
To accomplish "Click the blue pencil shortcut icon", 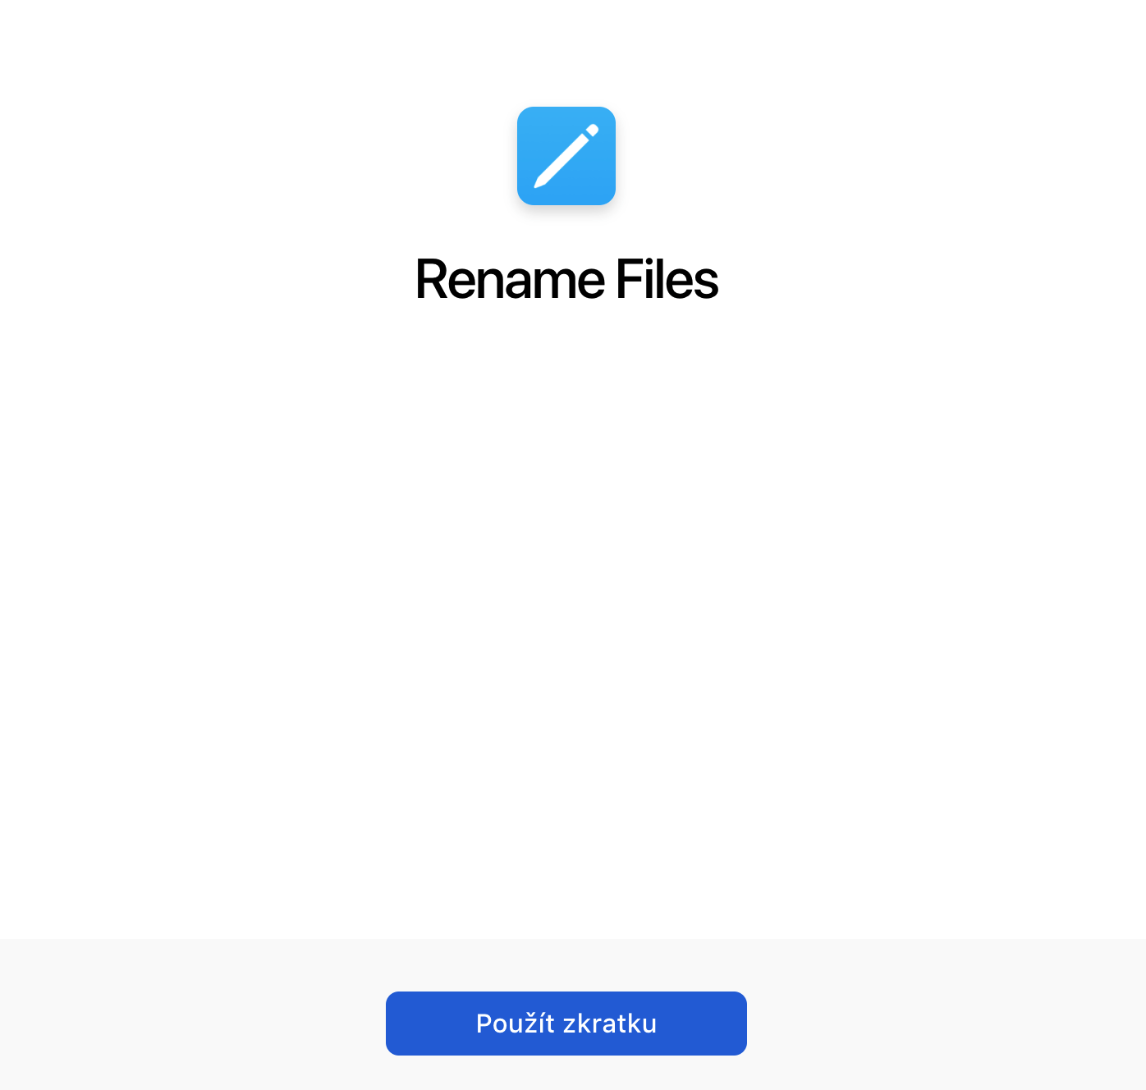I will [x=566, y=156].
